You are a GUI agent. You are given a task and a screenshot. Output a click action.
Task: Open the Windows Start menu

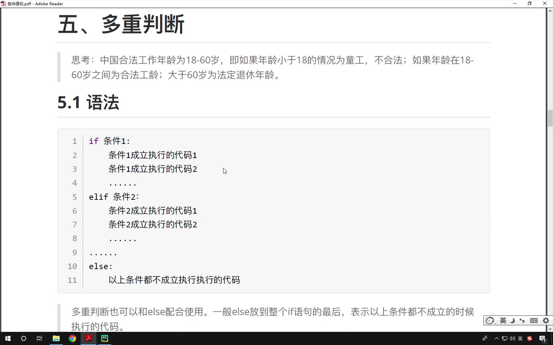[x=8, y=338]
